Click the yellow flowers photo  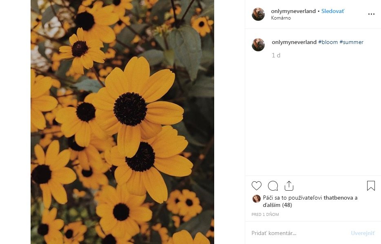coord(122,122)
